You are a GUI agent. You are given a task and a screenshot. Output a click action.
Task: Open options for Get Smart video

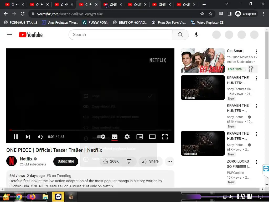coord(256,52)
